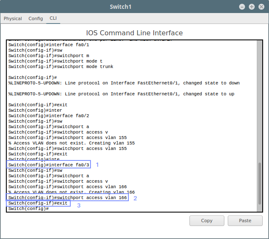Click the 'switchport mode trunk' line
This screenshot has height=239, width=269.
pyautogui.click(x=61, y=67)
